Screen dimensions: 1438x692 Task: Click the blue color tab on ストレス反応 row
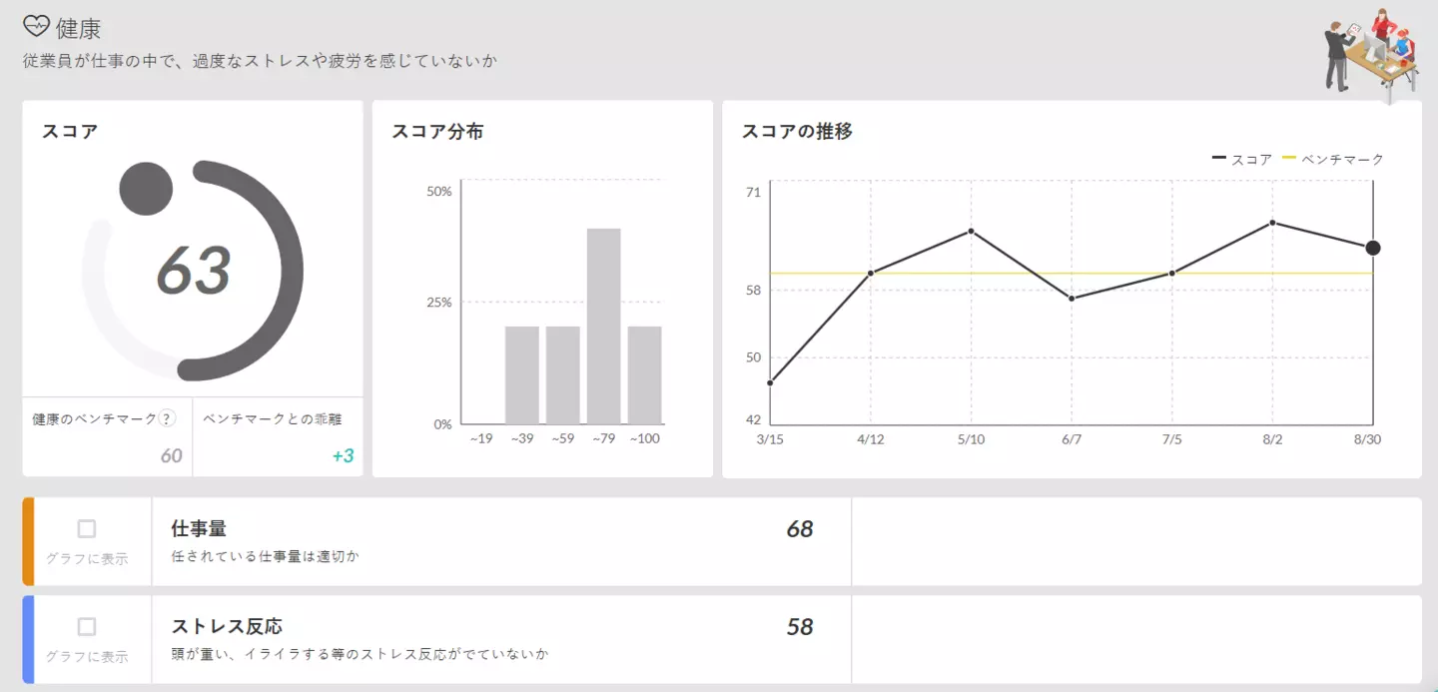(28, 639)
